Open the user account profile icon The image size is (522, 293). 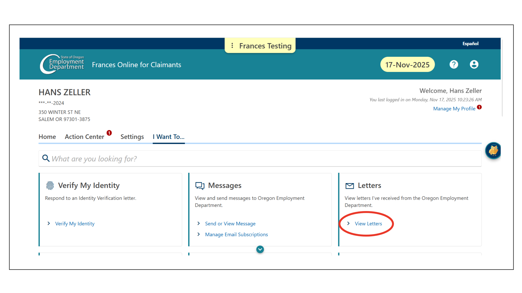click(x=474, y=65)
